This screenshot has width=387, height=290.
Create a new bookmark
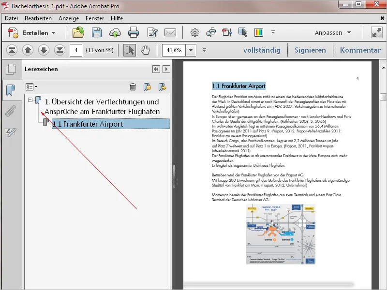(x=147, y=87)
